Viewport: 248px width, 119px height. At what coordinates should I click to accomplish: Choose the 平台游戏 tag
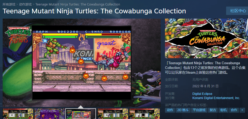click(199, 110)
